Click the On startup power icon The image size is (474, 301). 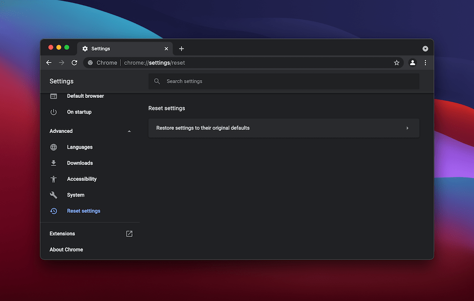[x=54, y=112]
